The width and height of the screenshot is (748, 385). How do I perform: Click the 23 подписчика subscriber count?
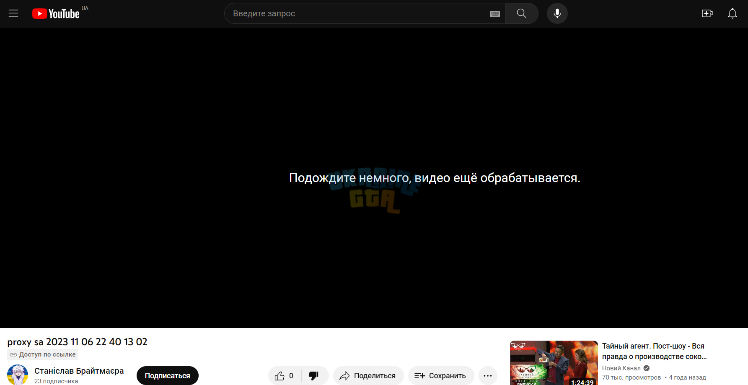coord(56,381)
